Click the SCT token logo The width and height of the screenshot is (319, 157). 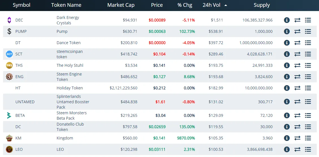click(9, 54)
